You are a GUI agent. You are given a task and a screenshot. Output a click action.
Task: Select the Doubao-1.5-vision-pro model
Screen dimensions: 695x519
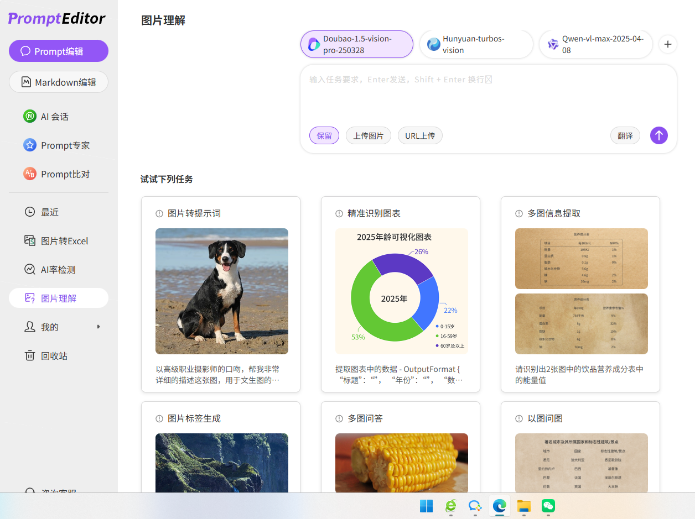click(357, 44)
